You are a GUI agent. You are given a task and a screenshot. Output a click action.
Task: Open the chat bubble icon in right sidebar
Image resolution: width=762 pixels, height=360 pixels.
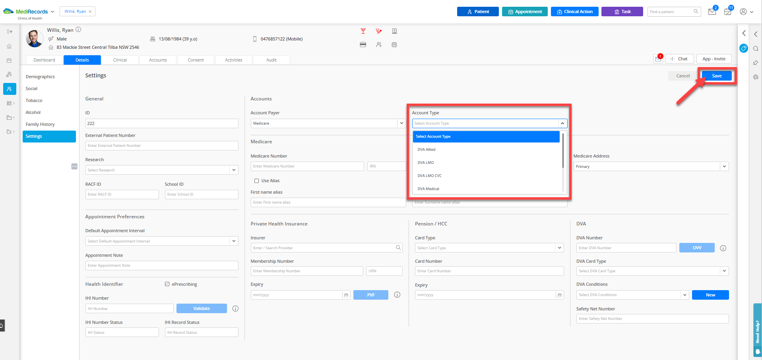coord(756,48)
